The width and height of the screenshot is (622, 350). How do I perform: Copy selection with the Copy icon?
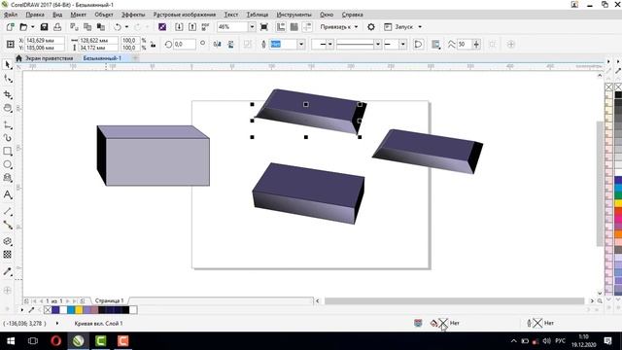[x=87, y=27]
